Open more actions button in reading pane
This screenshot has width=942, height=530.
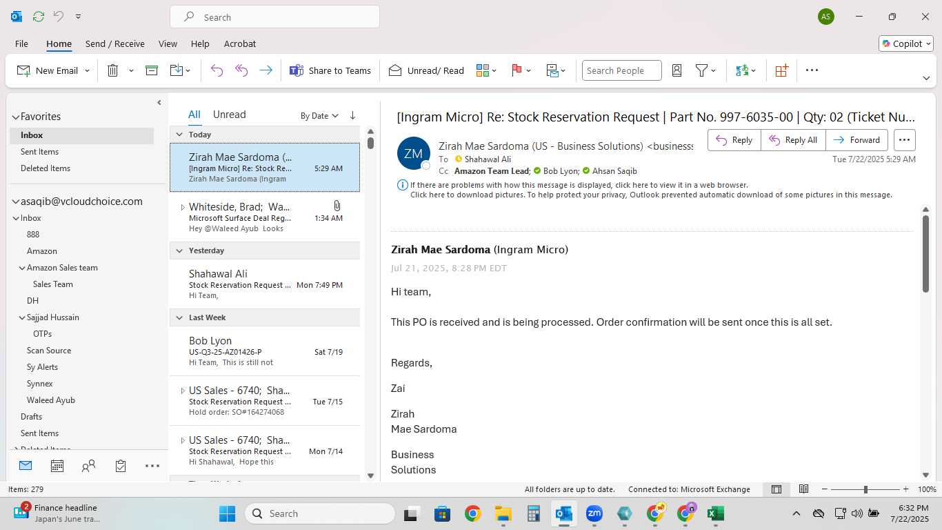click(904, 140)
